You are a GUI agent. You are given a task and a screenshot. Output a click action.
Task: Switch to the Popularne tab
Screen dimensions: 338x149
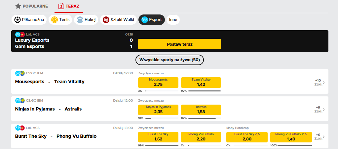35,6
